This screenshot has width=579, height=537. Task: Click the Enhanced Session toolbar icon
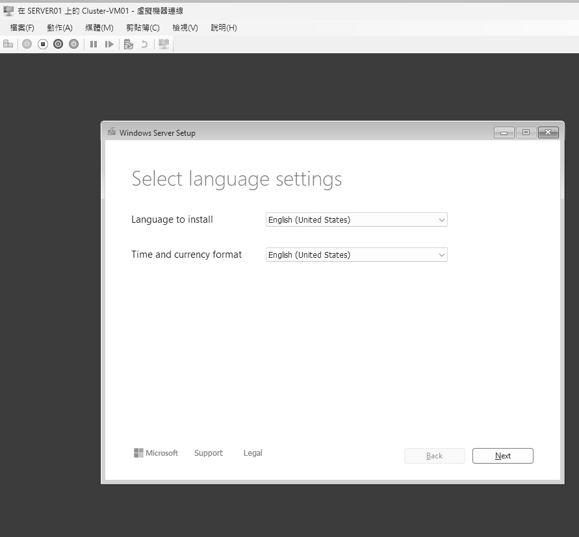164,44
